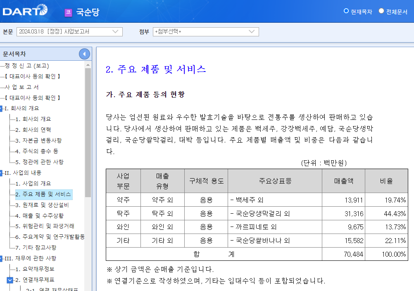Image resolution: width=414 pixels, height=291 pixels.
Task: Collapse the 문서목차 sidebar with the arrow icon
Action: point(84,54)
